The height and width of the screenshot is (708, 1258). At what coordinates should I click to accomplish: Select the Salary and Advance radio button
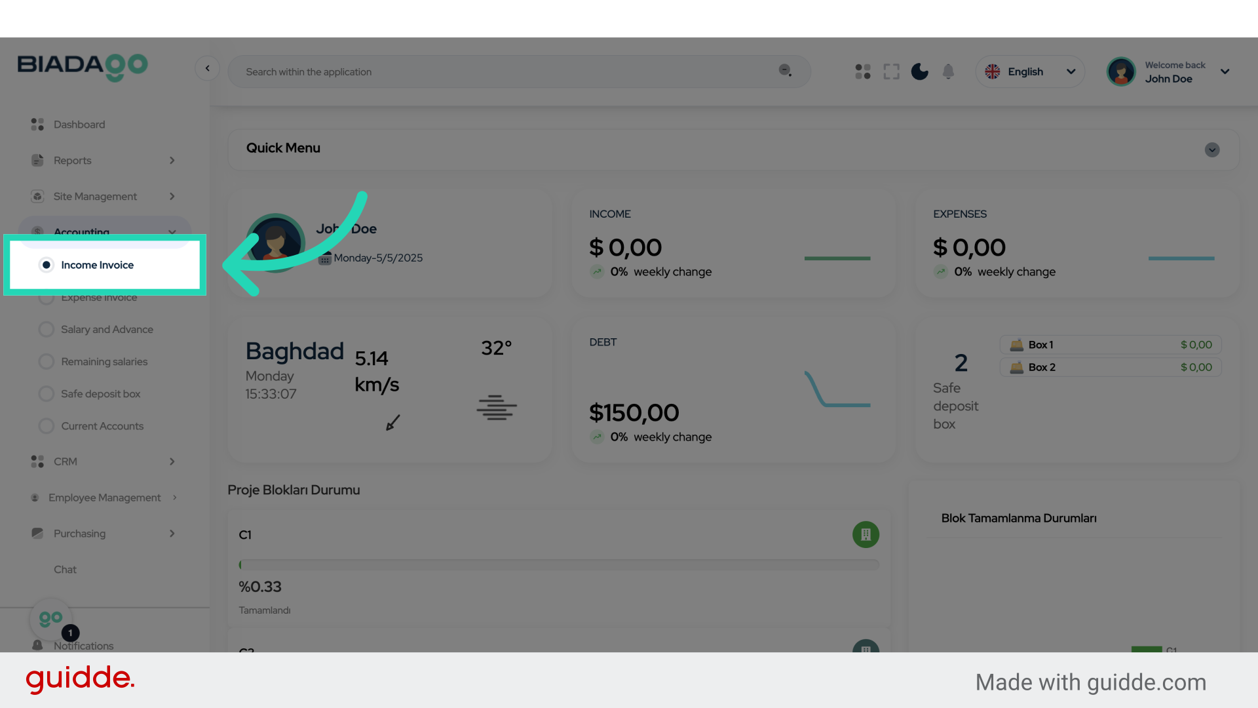click(x=46, y=329)
